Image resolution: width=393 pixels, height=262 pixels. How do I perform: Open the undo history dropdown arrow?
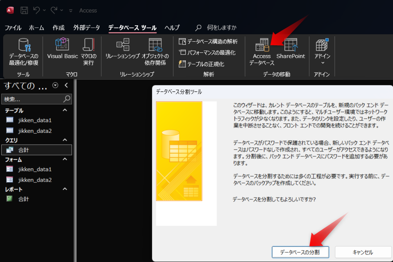44,10
